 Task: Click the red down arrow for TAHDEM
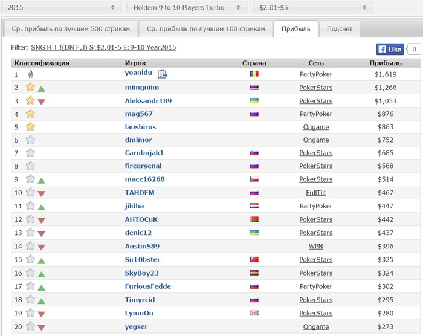coord(41,193)
